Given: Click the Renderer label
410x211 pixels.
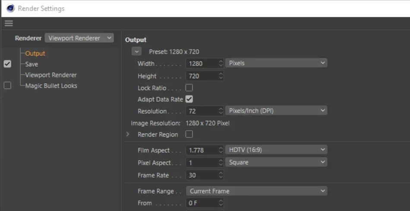Looking at the screenshot, I should 28,38.
